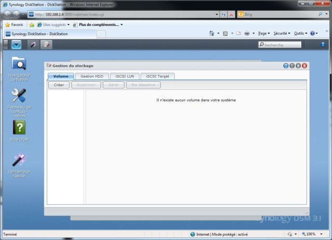Click the no volume message text

[196, 100]
